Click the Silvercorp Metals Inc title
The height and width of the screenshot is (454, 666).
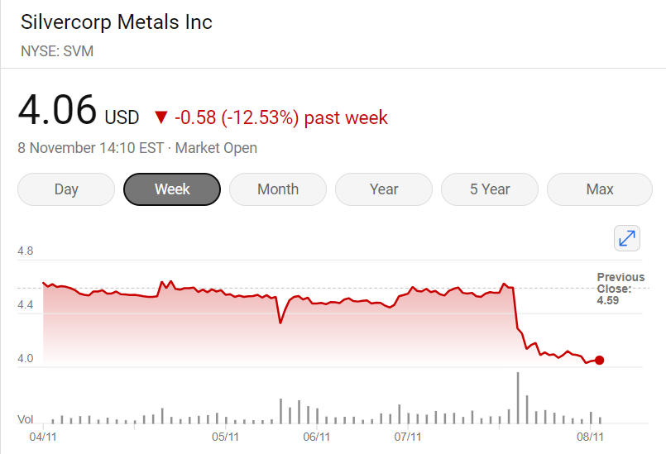coord(116,22)
